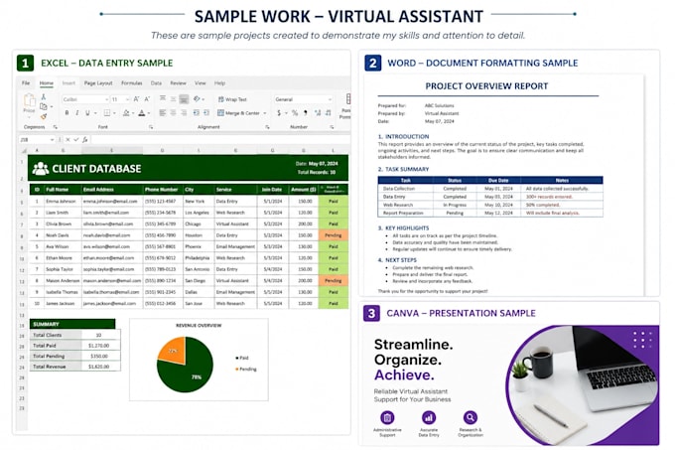
Task: Click the Decrease Indent icon
Action: click(197, 113)
